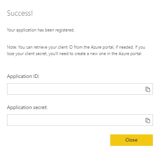The width and height of the screenshot is (160, 153).
Task: Select the "Your application has been registered" message
Action: (41, 30)
